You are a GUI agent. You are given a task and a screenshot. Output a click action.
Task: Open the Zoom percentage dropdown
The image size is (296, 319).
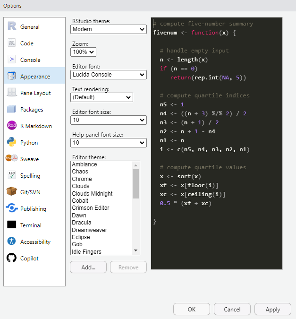(x=83, y=52)
